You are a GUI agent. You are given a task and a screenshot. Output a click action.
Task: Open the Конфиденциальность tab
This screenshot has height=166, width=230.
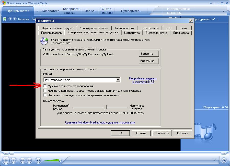94,28
